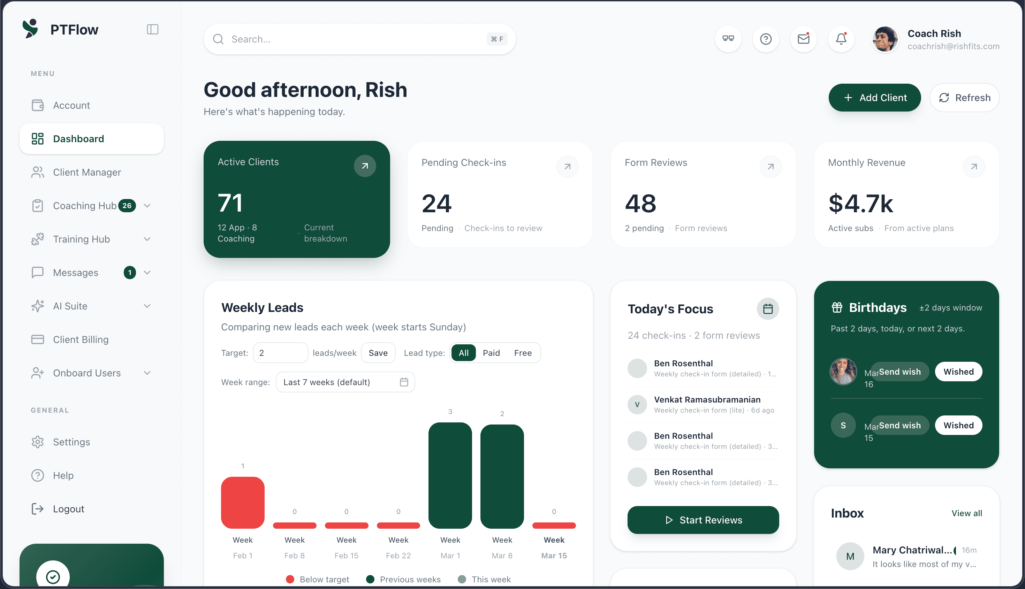
Task: Click the Target leads input field
Action: 280,353
